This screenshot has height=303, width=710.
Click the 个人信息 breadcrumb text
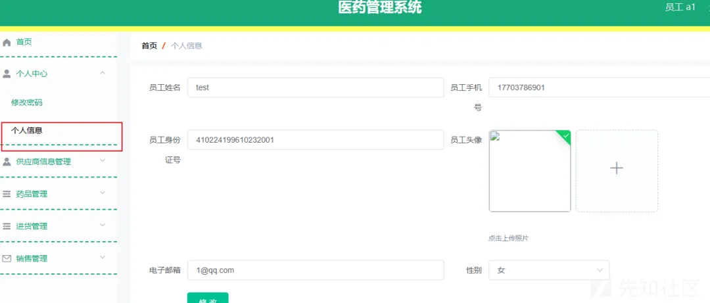187,46
